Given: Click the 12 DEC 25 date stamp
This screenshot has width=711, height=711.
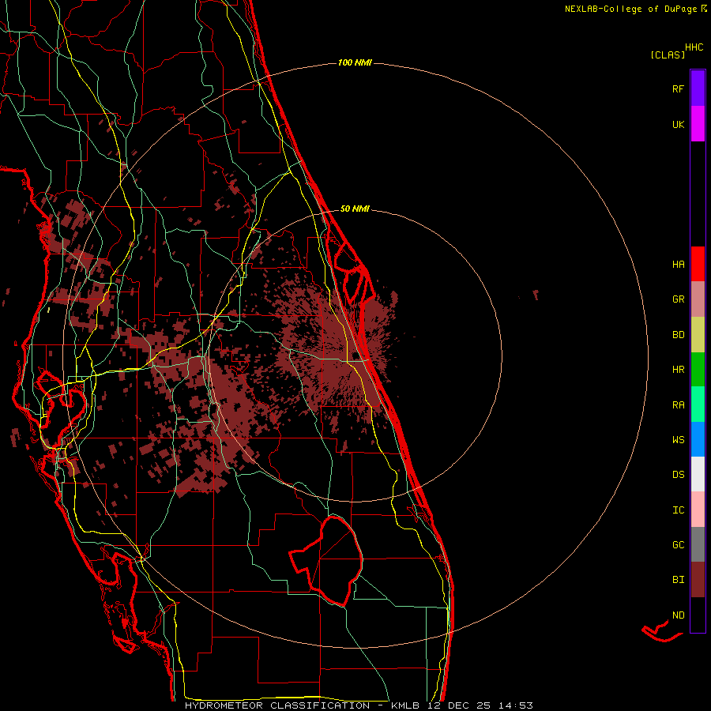Looking at the screenshot, I should click(458, 705).
